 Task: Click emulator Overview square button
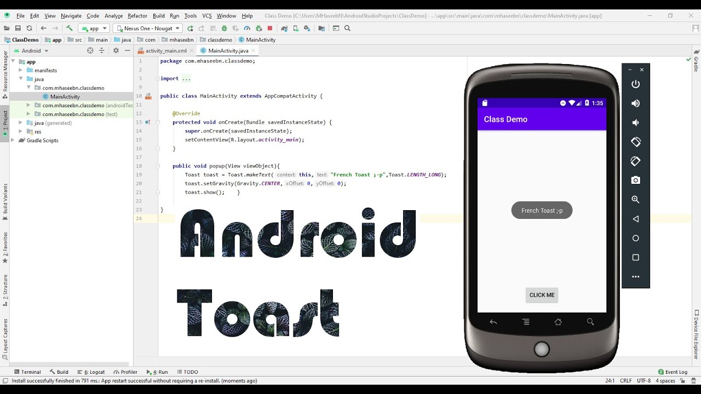coord(636,257)
